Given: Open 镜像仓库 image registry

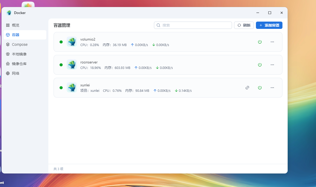Looking at the screenshot, I should [x=25, y=64].
